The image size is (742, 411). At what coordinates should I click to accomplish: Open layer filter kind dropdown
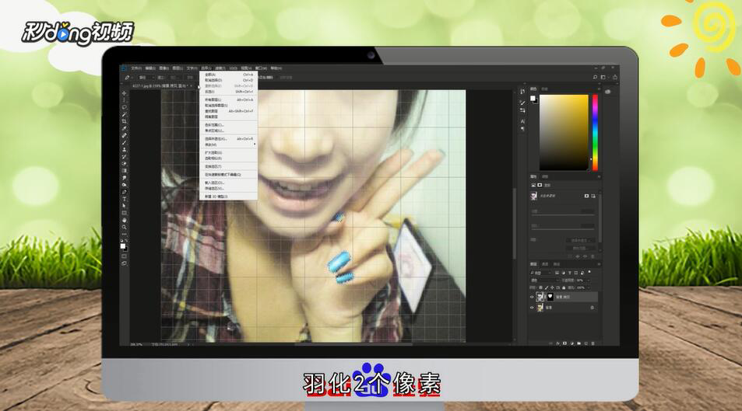point(540,273)
